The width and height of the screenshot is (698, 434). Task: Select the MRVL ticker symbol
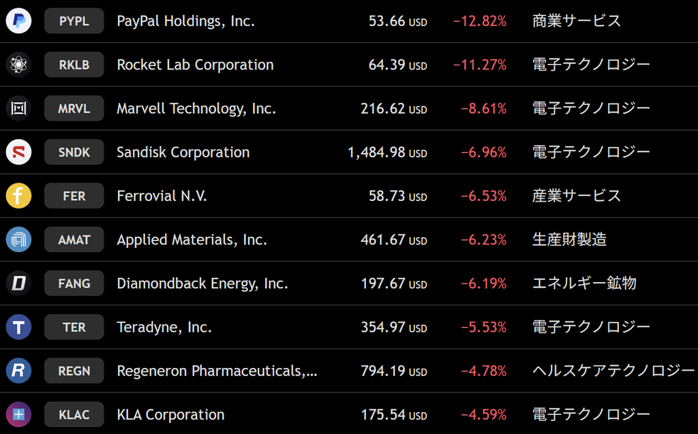(74, 108)
